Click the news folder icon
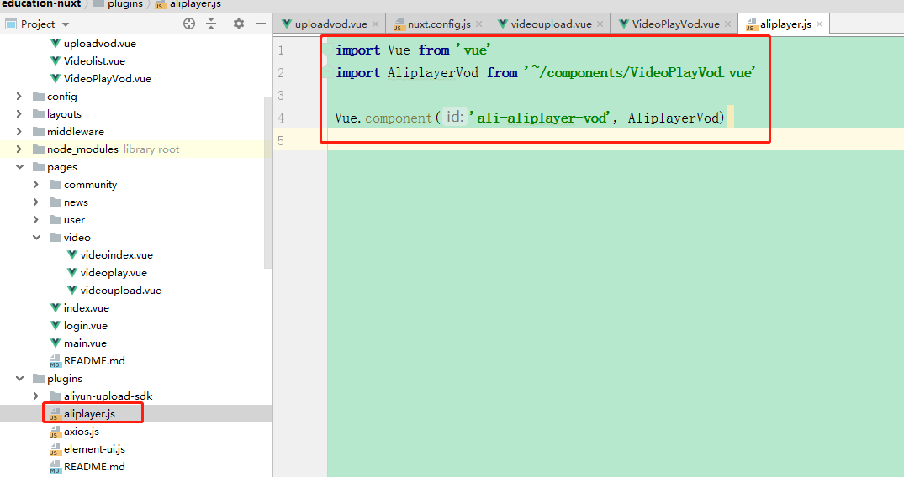 tap(56, 202)
